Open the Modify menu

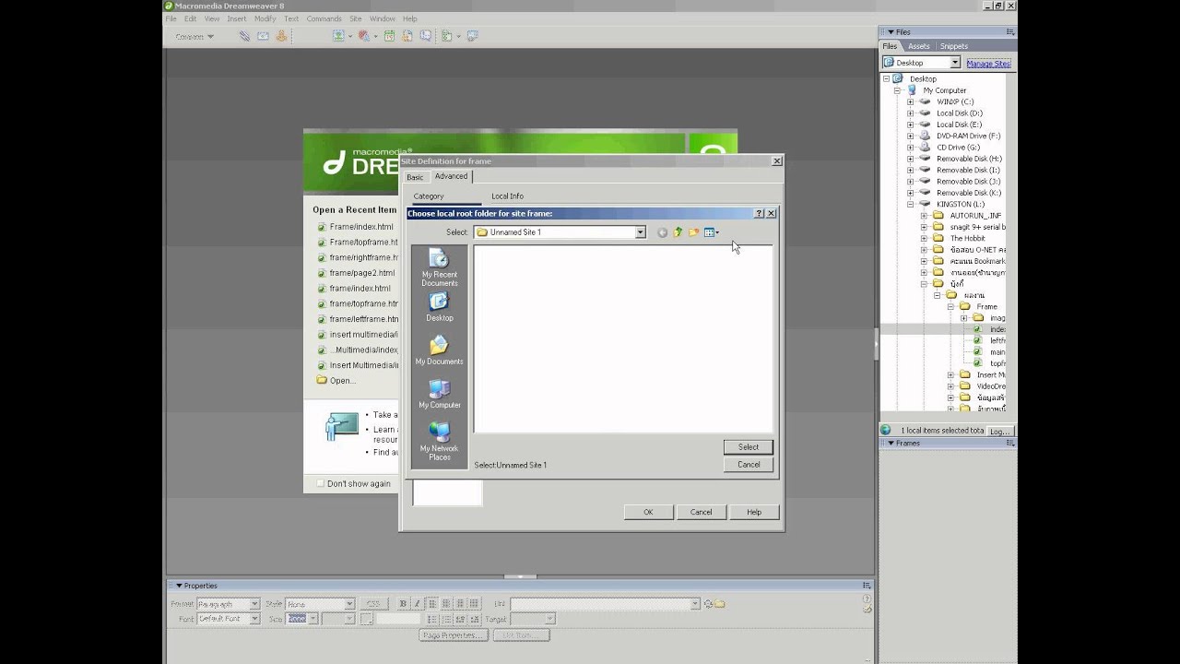(265, 18)
